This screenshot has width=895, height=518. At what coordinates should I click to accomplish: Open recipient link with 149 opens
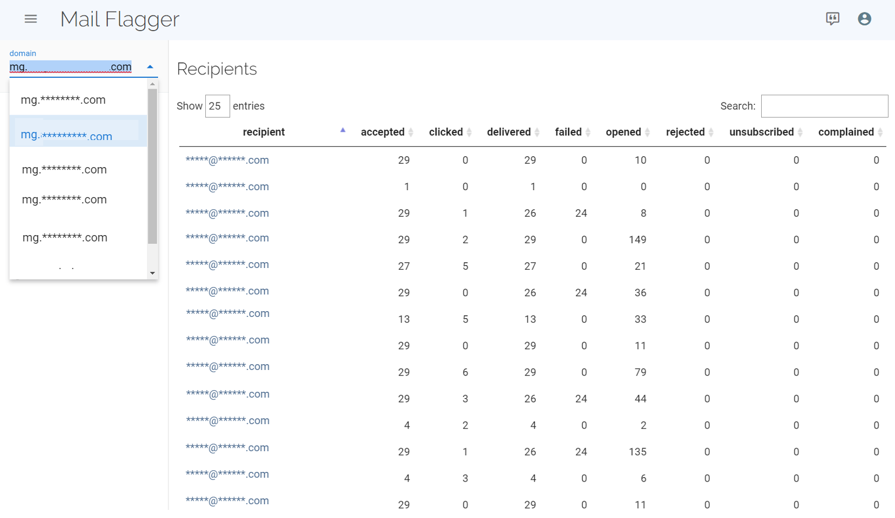[x=227, y=239]
